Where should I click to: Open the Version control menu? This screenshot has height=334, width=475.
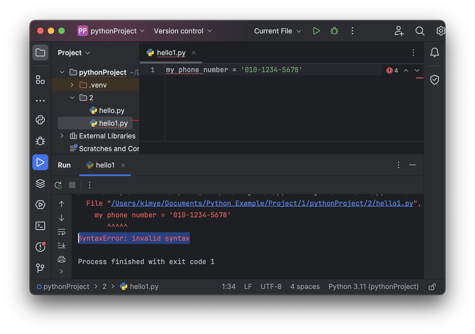pyautogui.click(x=183, y=31)
